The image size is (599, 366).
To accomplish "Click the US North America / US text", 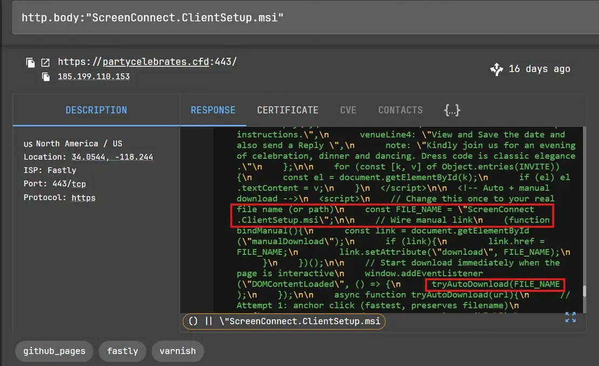I will [x=73, y=144].
